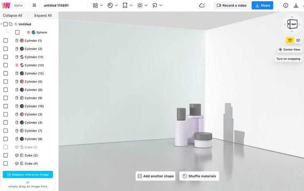Click Replace reference image
Screen dimensions: 304x191
pyautogui.click(x=28, y=175)
